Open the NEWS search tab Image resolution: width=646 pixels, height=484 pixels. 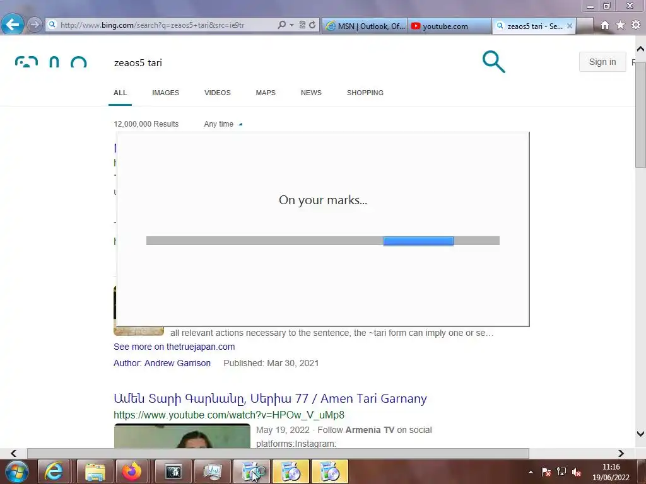[311, 93]
